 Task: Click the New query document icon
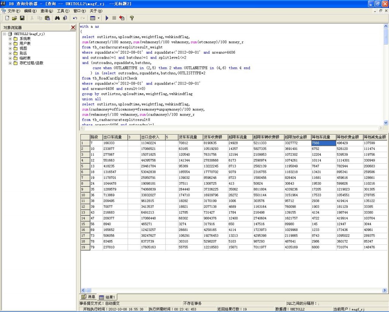pos(7,18)
